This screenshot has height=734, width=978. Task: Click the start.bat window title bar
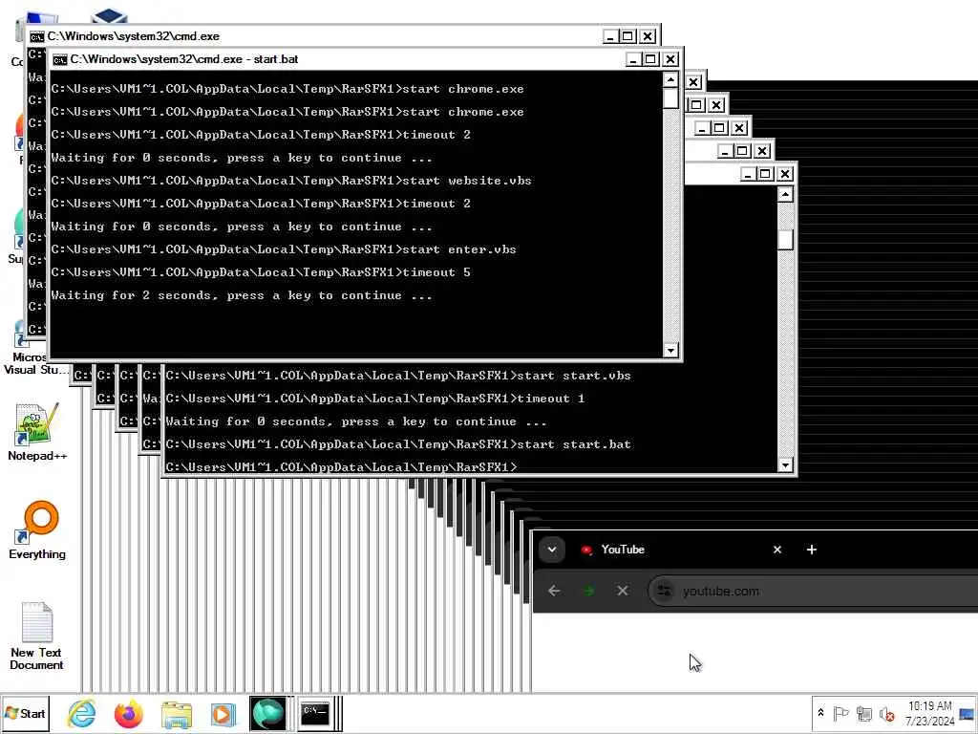click(x=365, y=59)
